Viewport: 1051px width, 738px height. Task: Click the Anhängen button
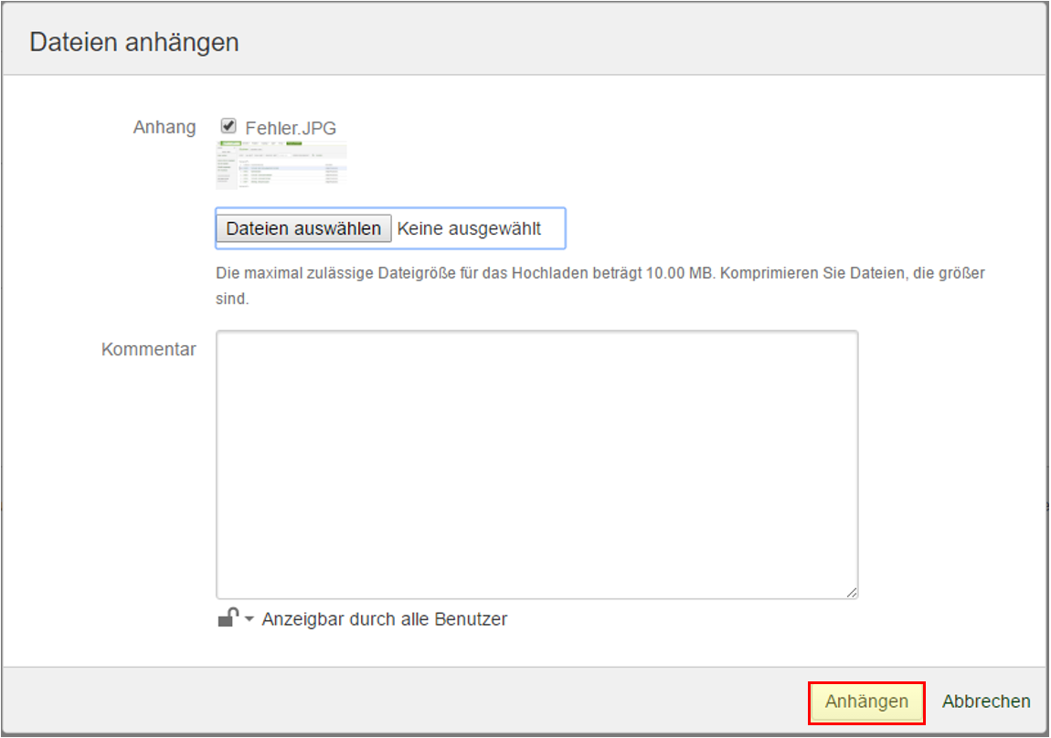(866, 701)
